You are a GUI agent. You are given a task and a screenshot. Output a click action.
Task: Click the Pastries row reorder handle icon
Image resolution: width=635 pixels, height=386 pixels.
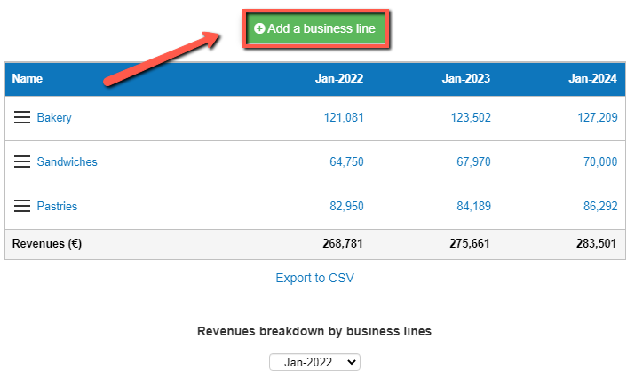coord(22,206)
